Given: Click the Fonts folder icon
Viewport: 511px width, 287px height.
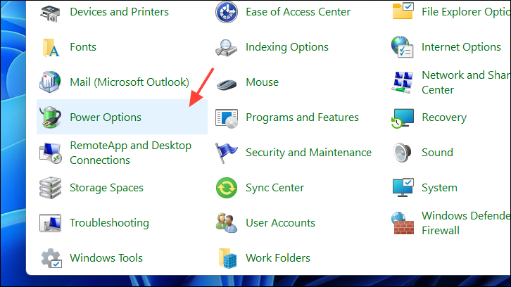Looking at the screenshot, I should pos(51,47).
